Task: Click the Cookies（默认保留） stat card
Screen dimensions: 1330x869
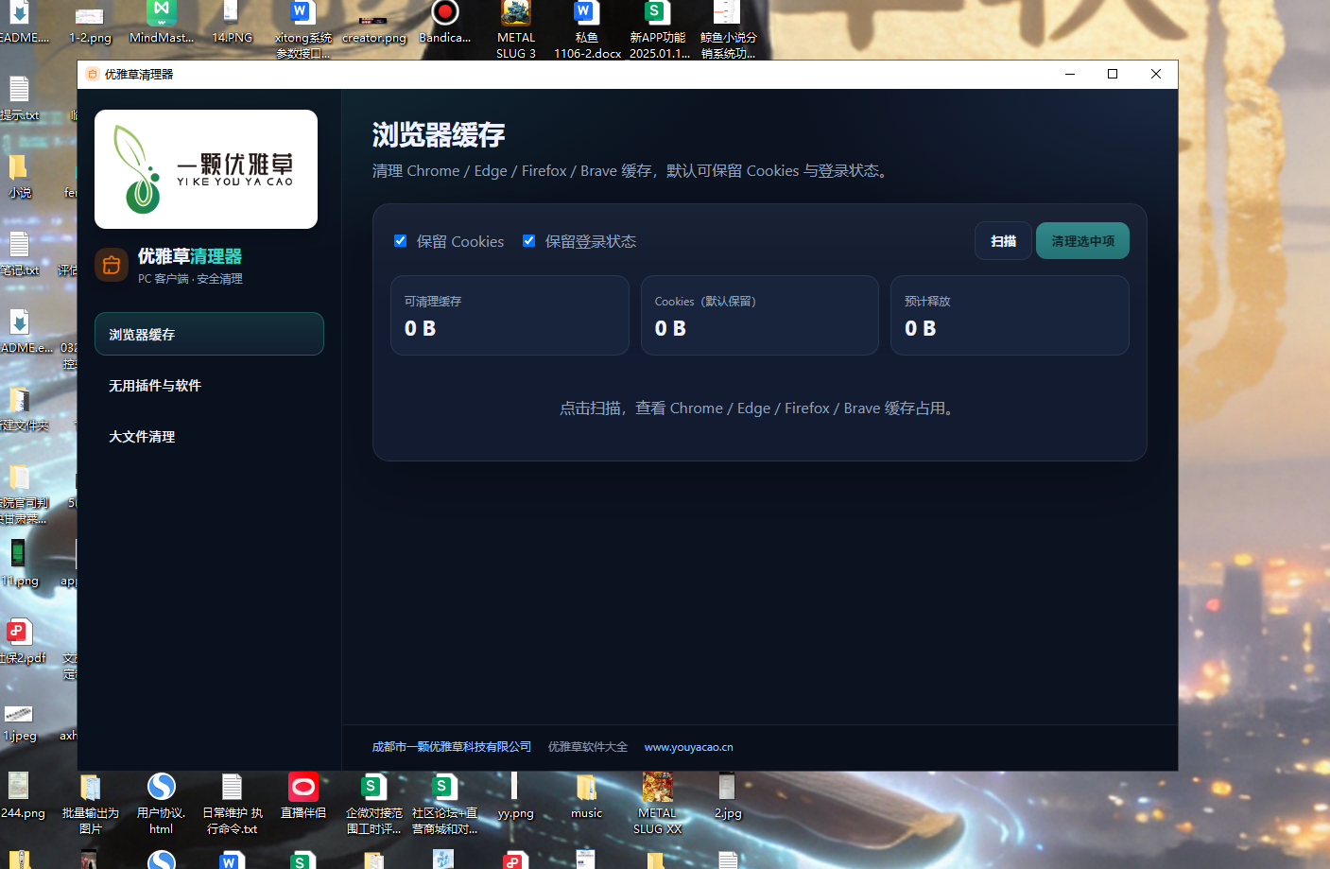Action: [760, 316]
